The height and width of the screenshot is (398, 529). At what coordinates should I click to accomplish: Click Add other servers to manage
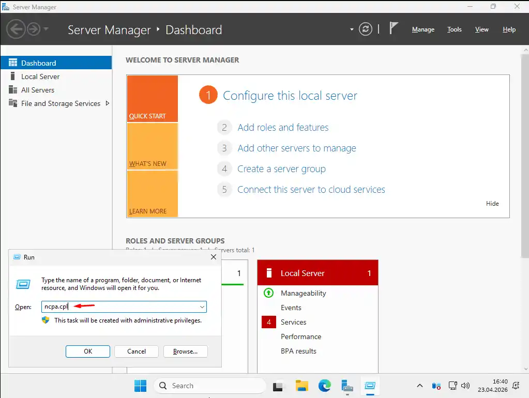click(x=296, y=148)
